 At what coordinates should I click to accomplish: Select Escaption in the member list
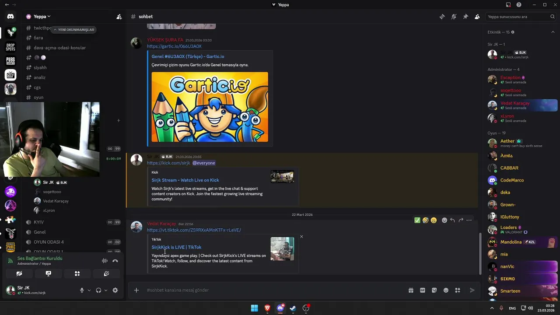511,77
